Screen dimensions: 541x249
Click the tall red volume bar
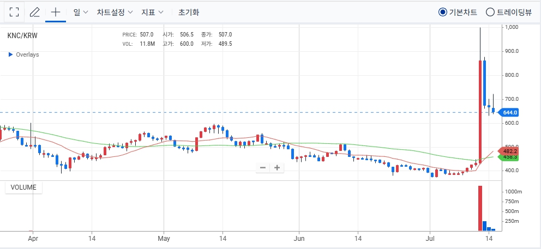(x=480, y=208)
